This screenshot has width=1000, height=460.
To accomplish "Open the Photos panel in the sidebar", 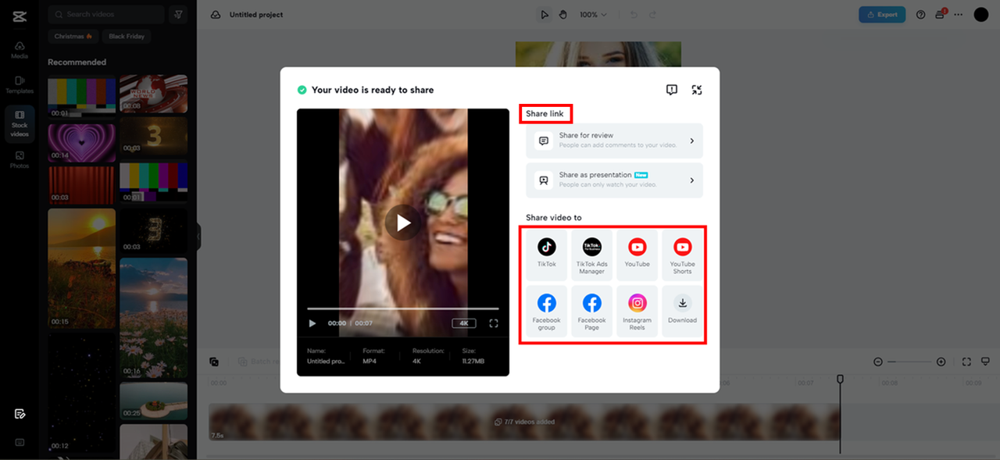I will (x=19, y=160).
